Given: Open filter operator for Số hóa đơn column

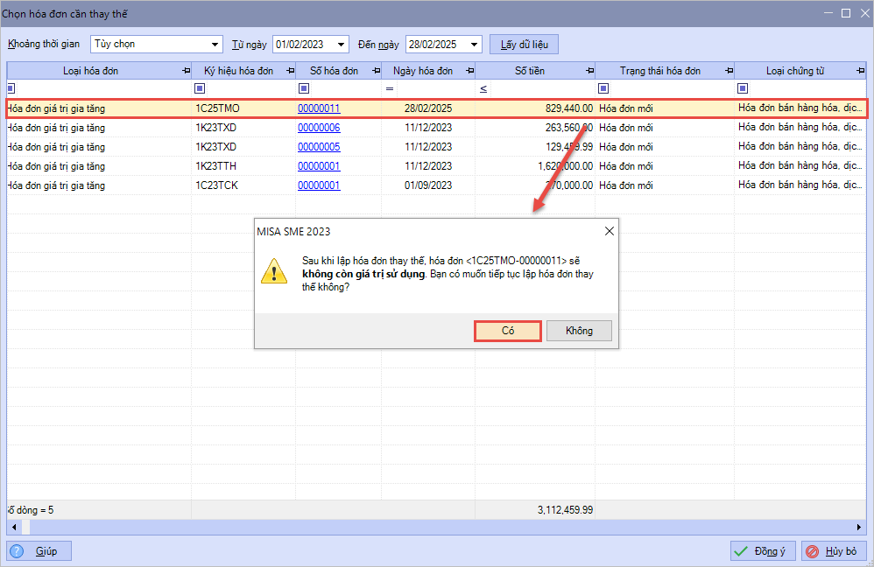Looking at the screenshot, I should [x=304, y=87].
